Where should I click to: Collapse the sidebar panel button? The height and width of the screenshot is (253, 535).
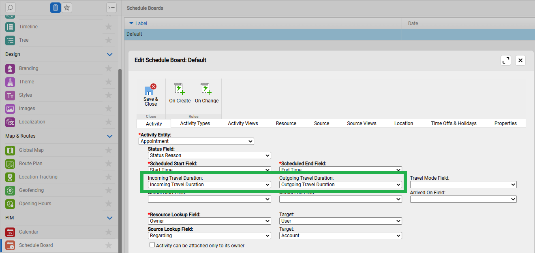pos(111,8)
